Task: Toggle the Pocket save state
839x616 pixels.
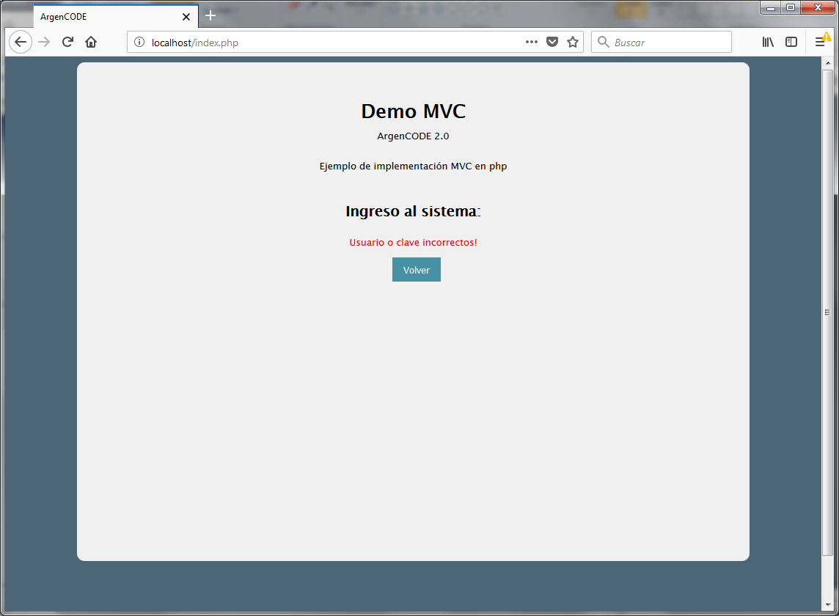Action: tap(552, 42)
